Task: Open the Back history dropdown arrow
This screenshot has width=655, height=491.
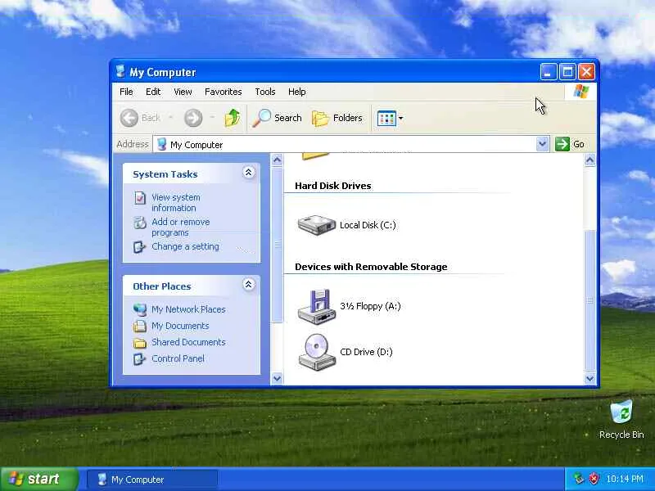Action: click(x=170, y=118)
